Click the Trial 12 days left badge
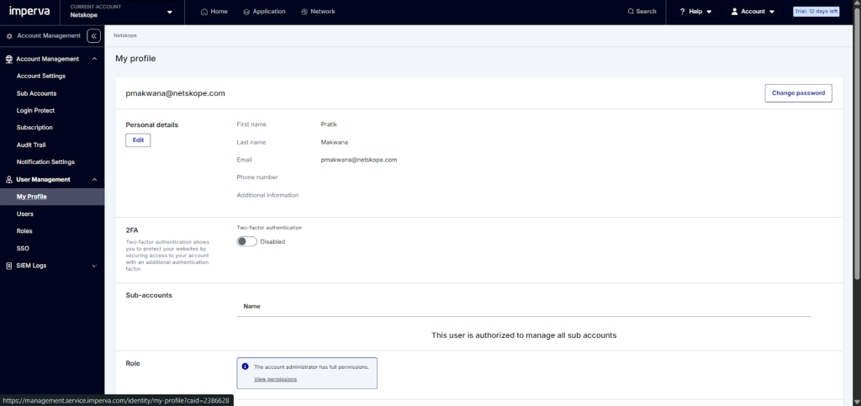This screenshot has width=861, height=406. coord(816,12)
